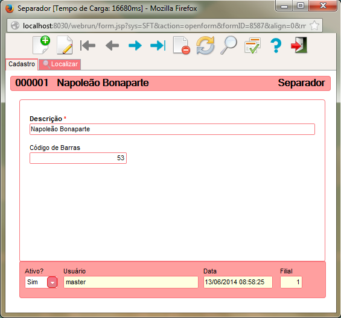Image resolution: width=341 pixels, height=318 pixels.
Task: Click the edit record pencil icon
Action: (65, 45)
